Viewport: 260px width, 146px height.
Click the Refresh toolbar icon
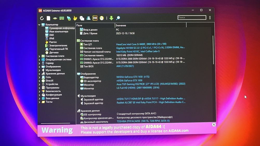42,18
